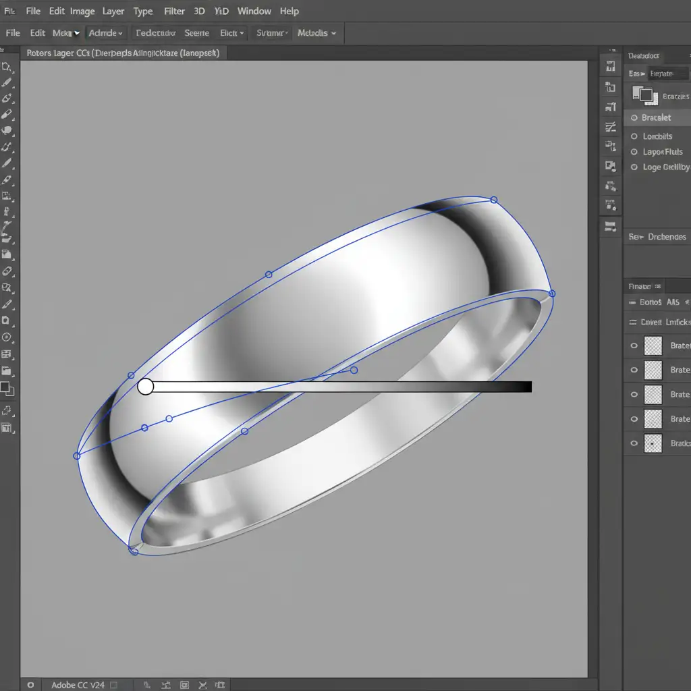Select the Bratslet radio option

(634, 117)
